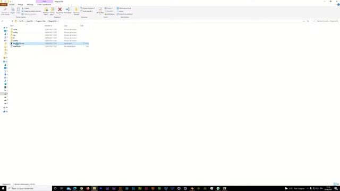Open the Outils d'application tab
The width and height of the screenshot is (340, 191).
coord(44,5)
